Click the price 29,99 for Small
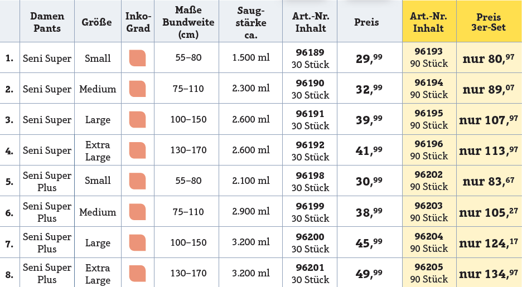 click(x=369, y=58)
